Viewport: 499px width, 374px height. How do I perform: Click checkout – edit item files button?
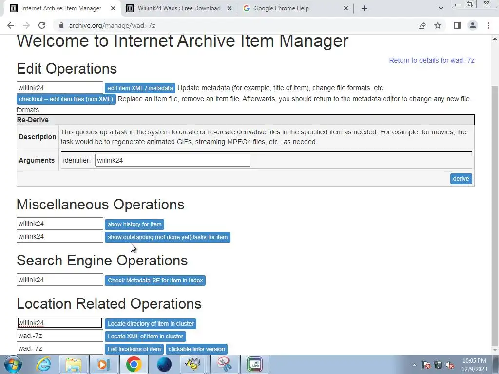coord(66,99)
